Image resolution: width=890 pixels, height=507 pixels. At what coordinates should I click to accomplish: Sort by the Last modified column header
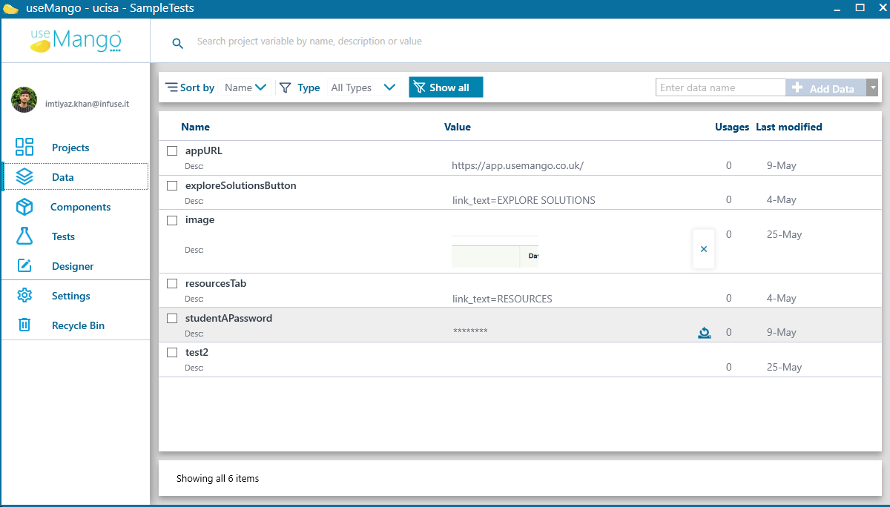[788, 127]
